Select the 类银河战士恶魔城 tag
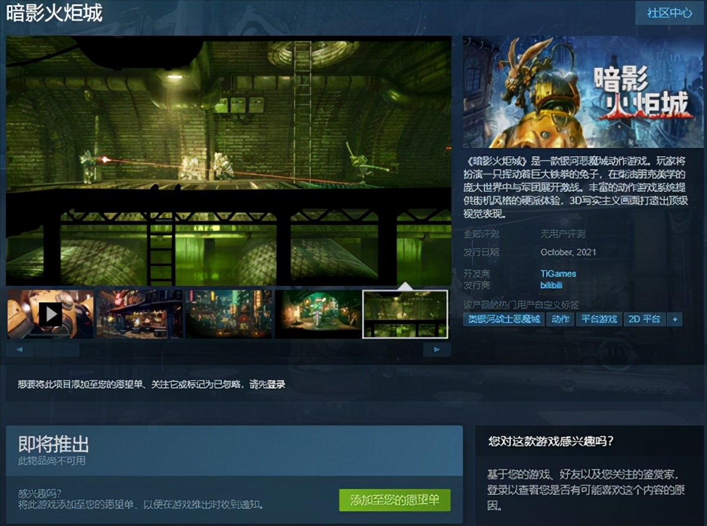This screenshot has width=707, height=526. (503, 319)
